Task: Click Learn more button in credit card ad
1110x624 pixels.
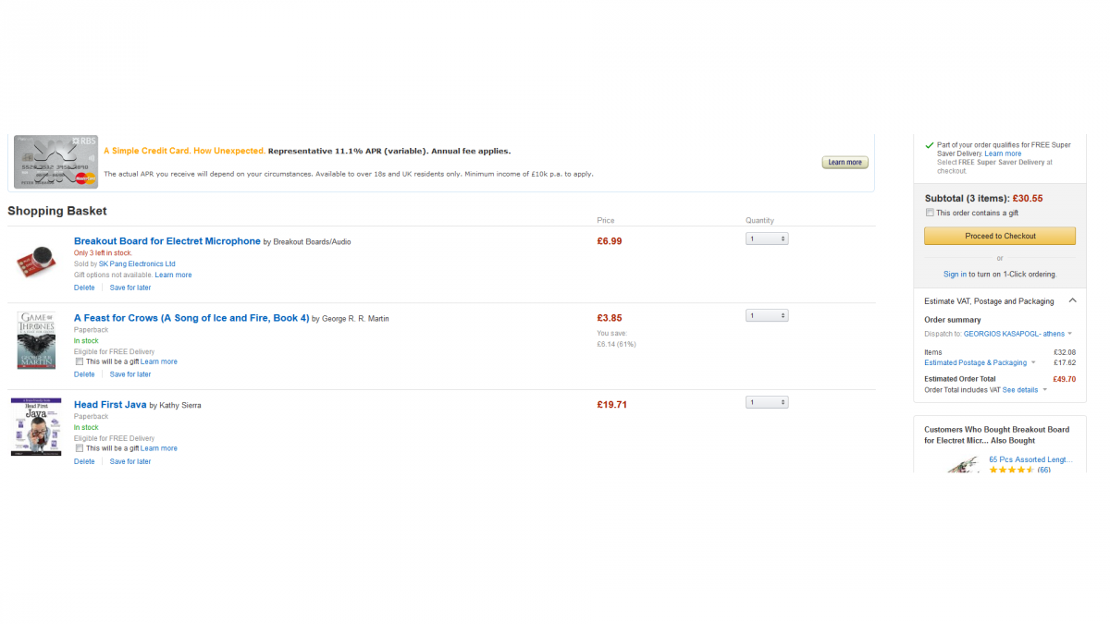Action: (845, 163)
